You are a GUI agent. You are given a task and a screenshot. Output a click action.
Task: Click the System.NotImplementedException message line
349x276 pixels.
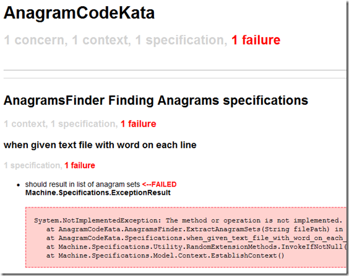pos(188,220)
